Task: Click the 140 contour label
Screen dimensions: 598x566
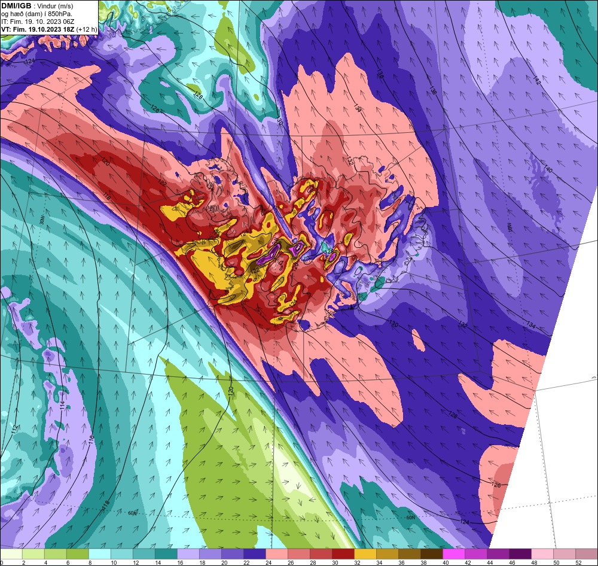Action: pyautogui.click(x=548, y=168)
